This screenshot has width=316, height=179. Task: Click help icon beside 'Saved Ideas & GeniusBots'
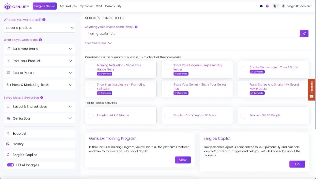42,98
